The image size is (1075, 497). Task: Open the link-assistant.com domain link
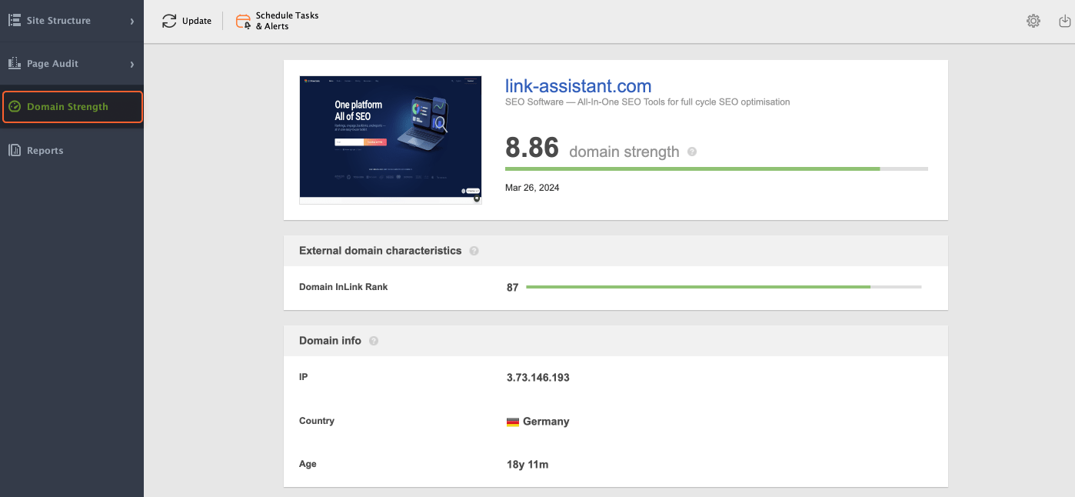(x=578, y=86)
